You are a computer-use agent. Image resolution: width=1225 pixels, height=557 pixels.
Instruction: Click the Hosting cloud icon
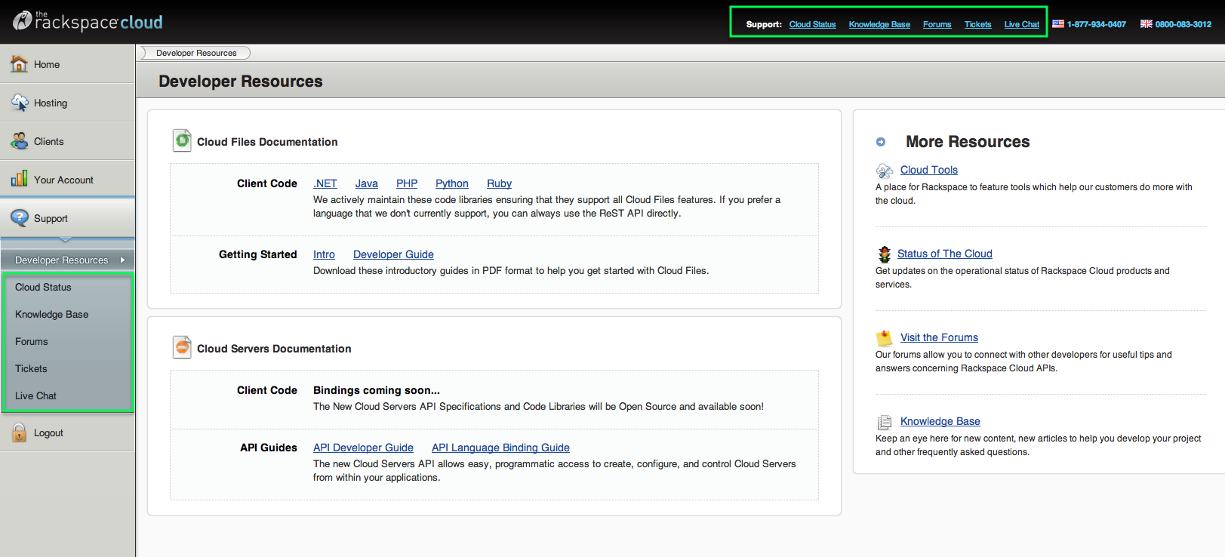coord(20,103)
